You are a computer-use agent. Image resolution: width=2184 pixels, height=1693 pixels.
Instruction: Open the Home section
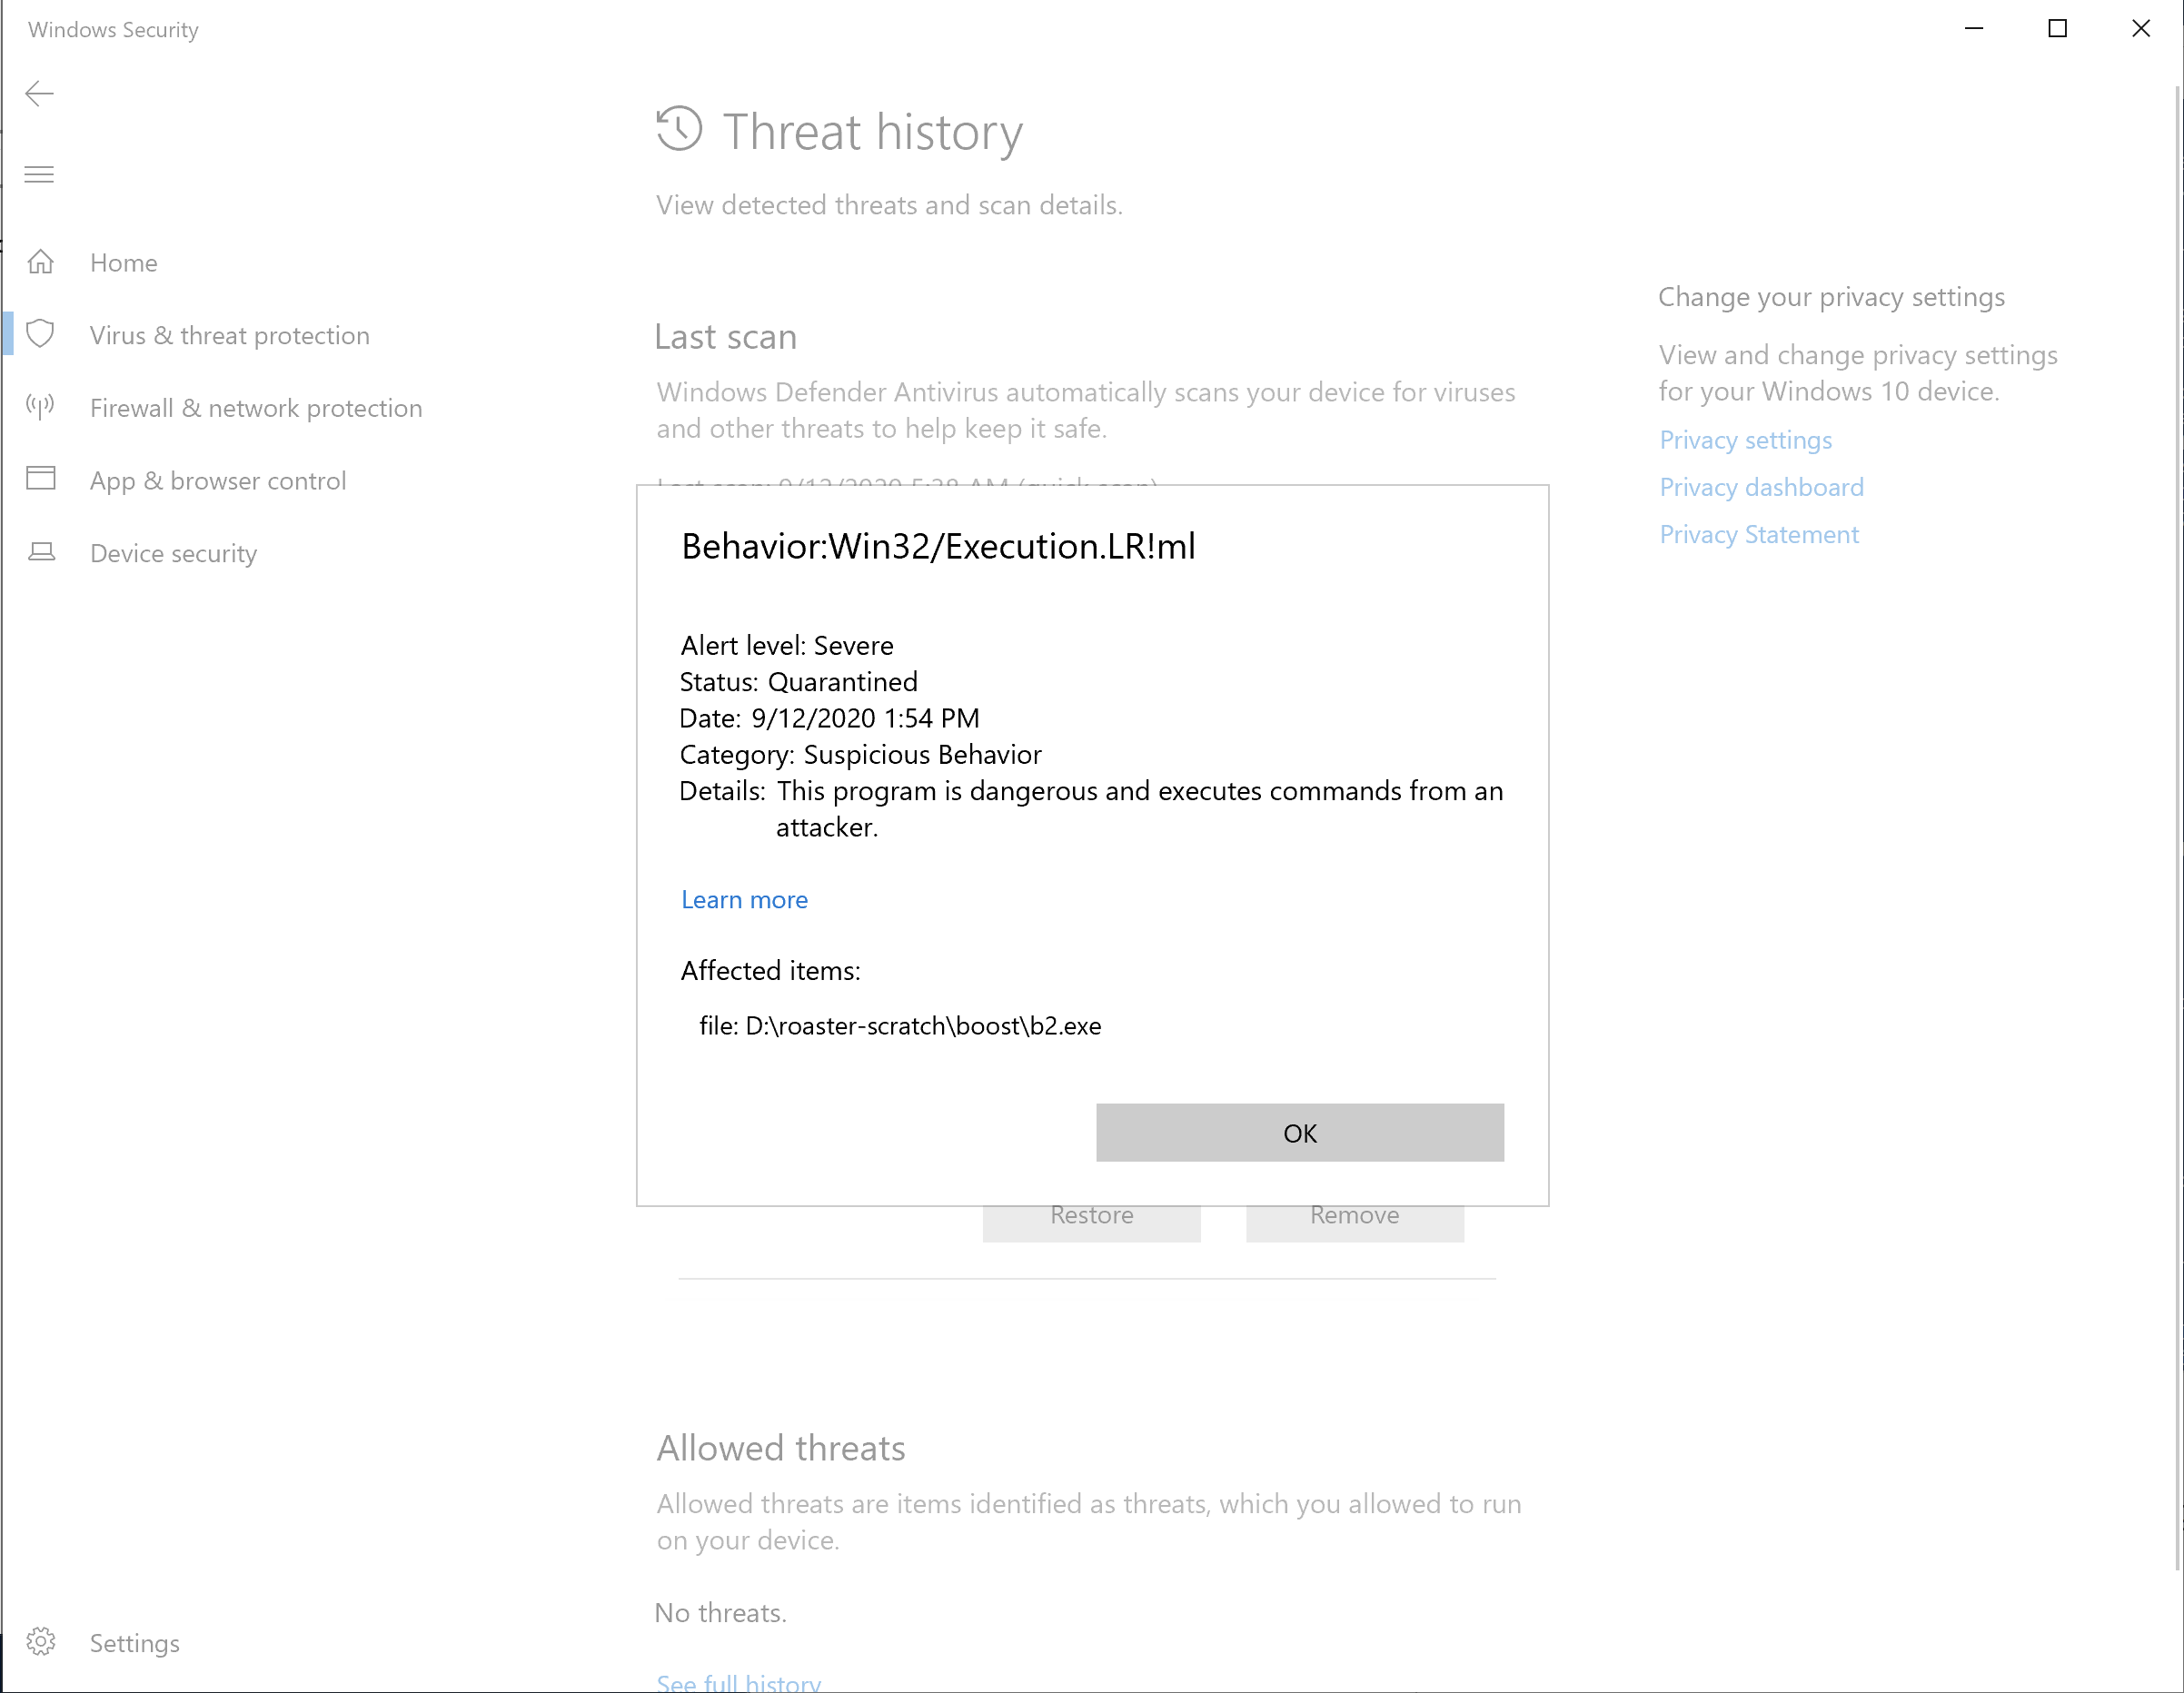(x=124, y=263)
